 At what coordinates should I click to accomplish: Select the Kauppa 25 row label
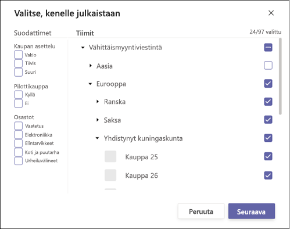coord(142,157)
